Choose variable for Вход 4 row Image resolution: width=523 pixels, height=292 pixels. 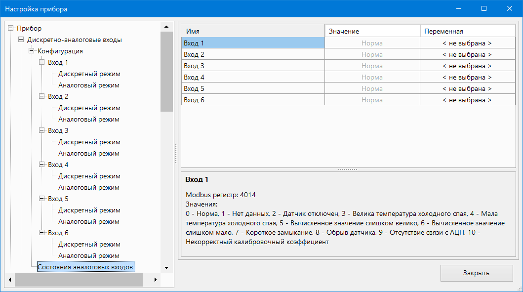click(x=467, y=78)
